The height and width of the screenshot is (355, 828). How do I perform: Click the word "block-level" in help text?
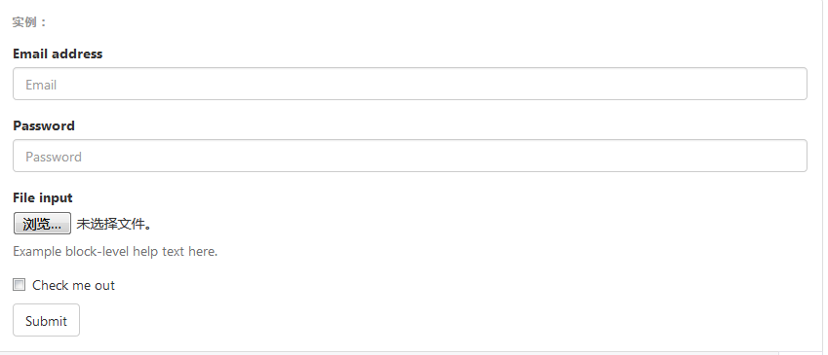[98, 252]
